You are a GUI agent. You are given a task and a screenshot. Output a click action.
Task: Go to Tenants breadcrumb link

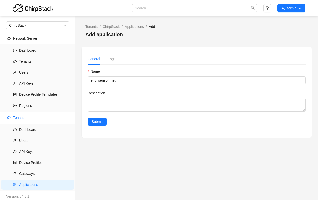coord(91,27)
